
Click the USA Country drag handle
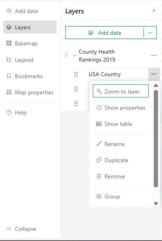76,75
